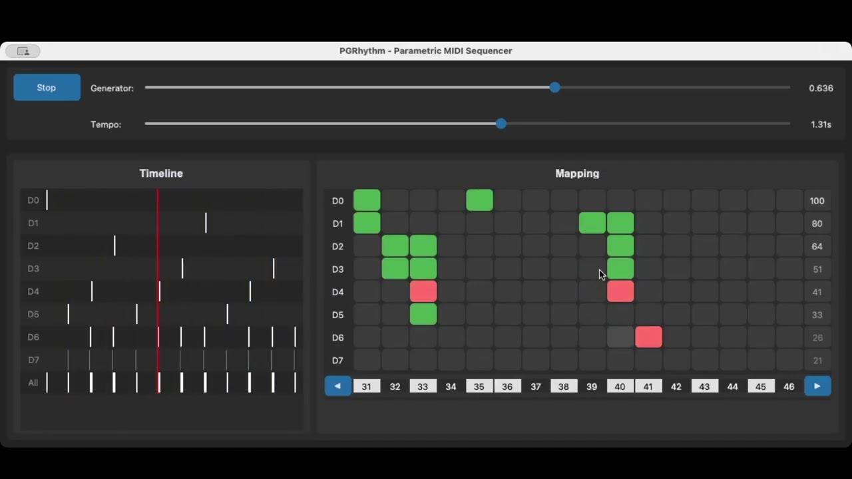This screenshot has width=852, height=479.
Task: Click velocity value 33 for row D5
Action: point(817,315)
